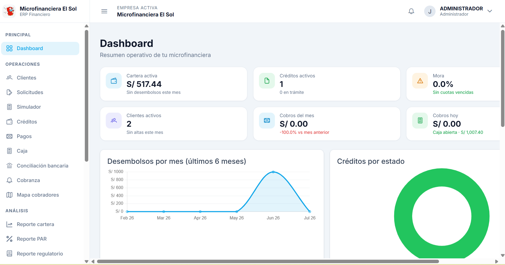Click the 'EMPRESA ACTIVA' header label
Screen dimensions: 505x265
pos(137,8)
